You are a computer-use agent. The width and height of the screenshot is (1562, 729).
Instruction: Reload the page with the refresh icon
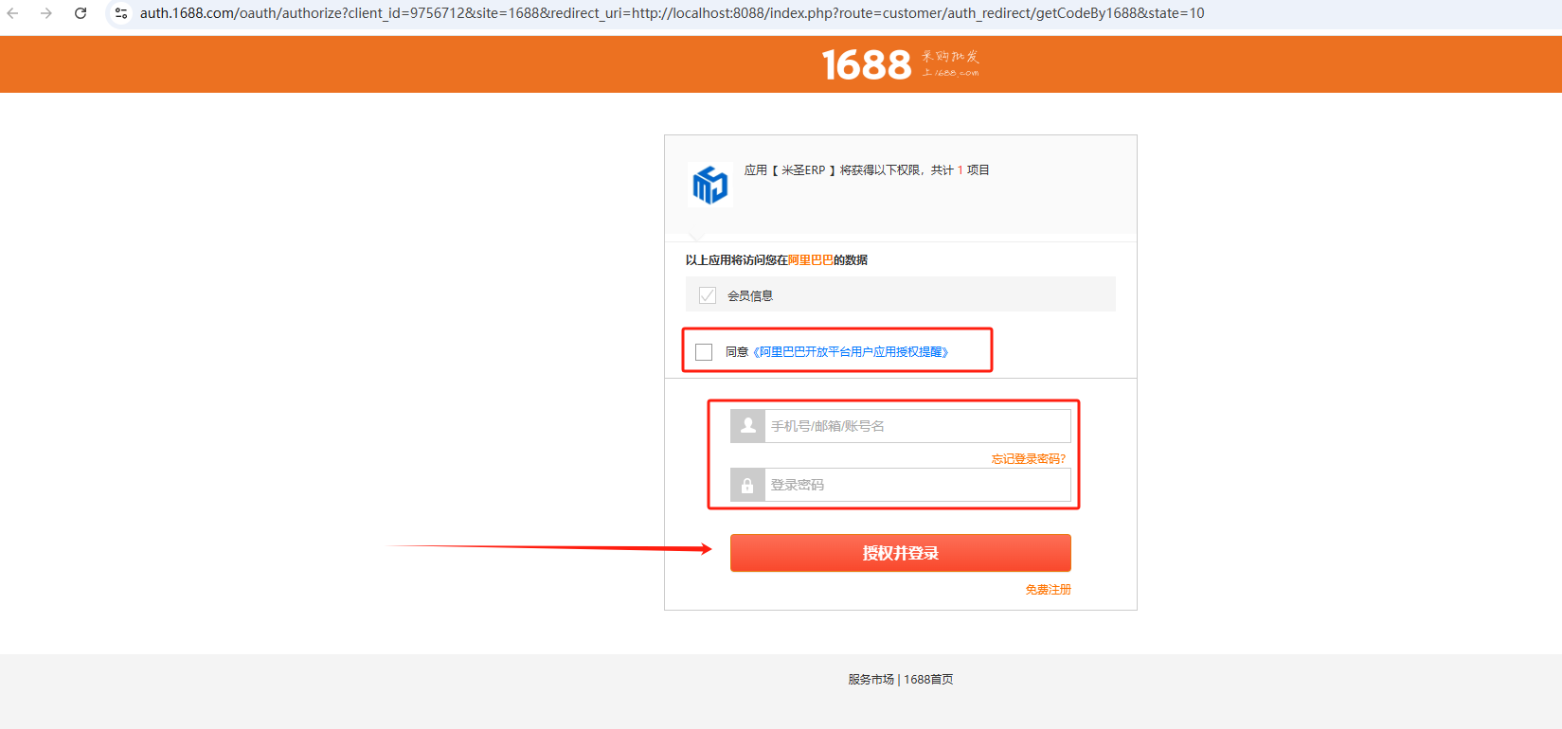[81, 13]
